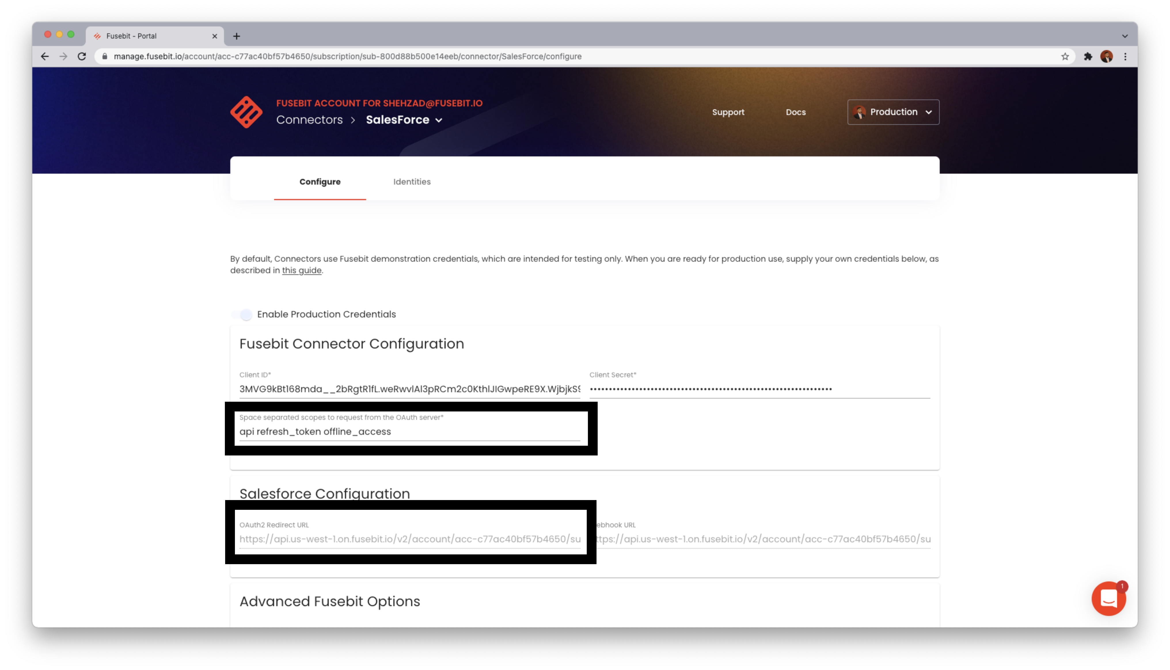Open the Intercom chat bubble
The width and height of the screenshot is (1170, 670).
click(1108, 598)
